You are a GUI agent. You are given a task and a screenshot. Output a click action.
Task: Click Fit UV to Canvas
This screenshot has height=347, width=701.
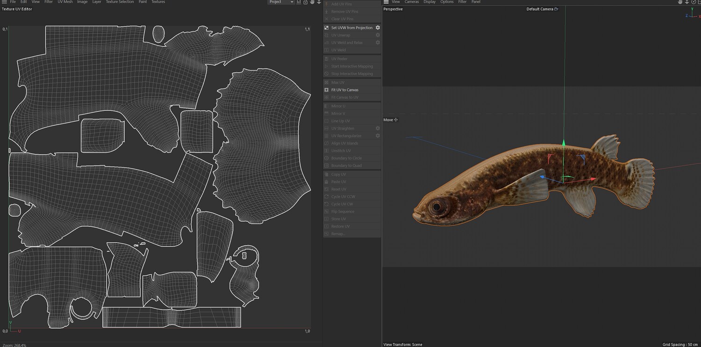352,90
